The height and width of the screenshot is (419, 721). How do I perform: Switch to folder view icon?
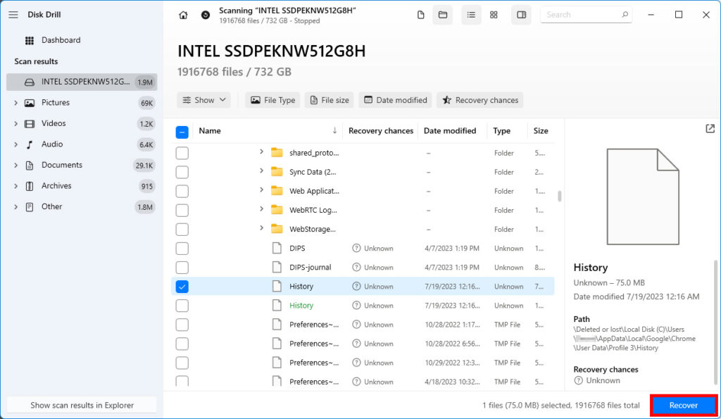443,15
